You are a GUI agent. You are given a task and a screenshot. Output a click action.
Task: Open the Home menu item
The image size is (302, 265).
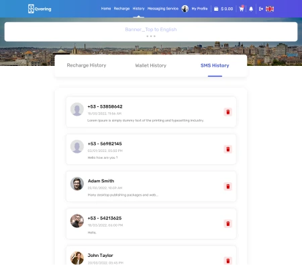(x=106, y=9)
